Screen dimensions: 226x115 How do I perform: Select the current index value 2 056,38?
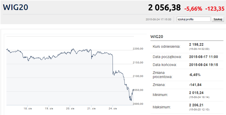click(165, 8)
